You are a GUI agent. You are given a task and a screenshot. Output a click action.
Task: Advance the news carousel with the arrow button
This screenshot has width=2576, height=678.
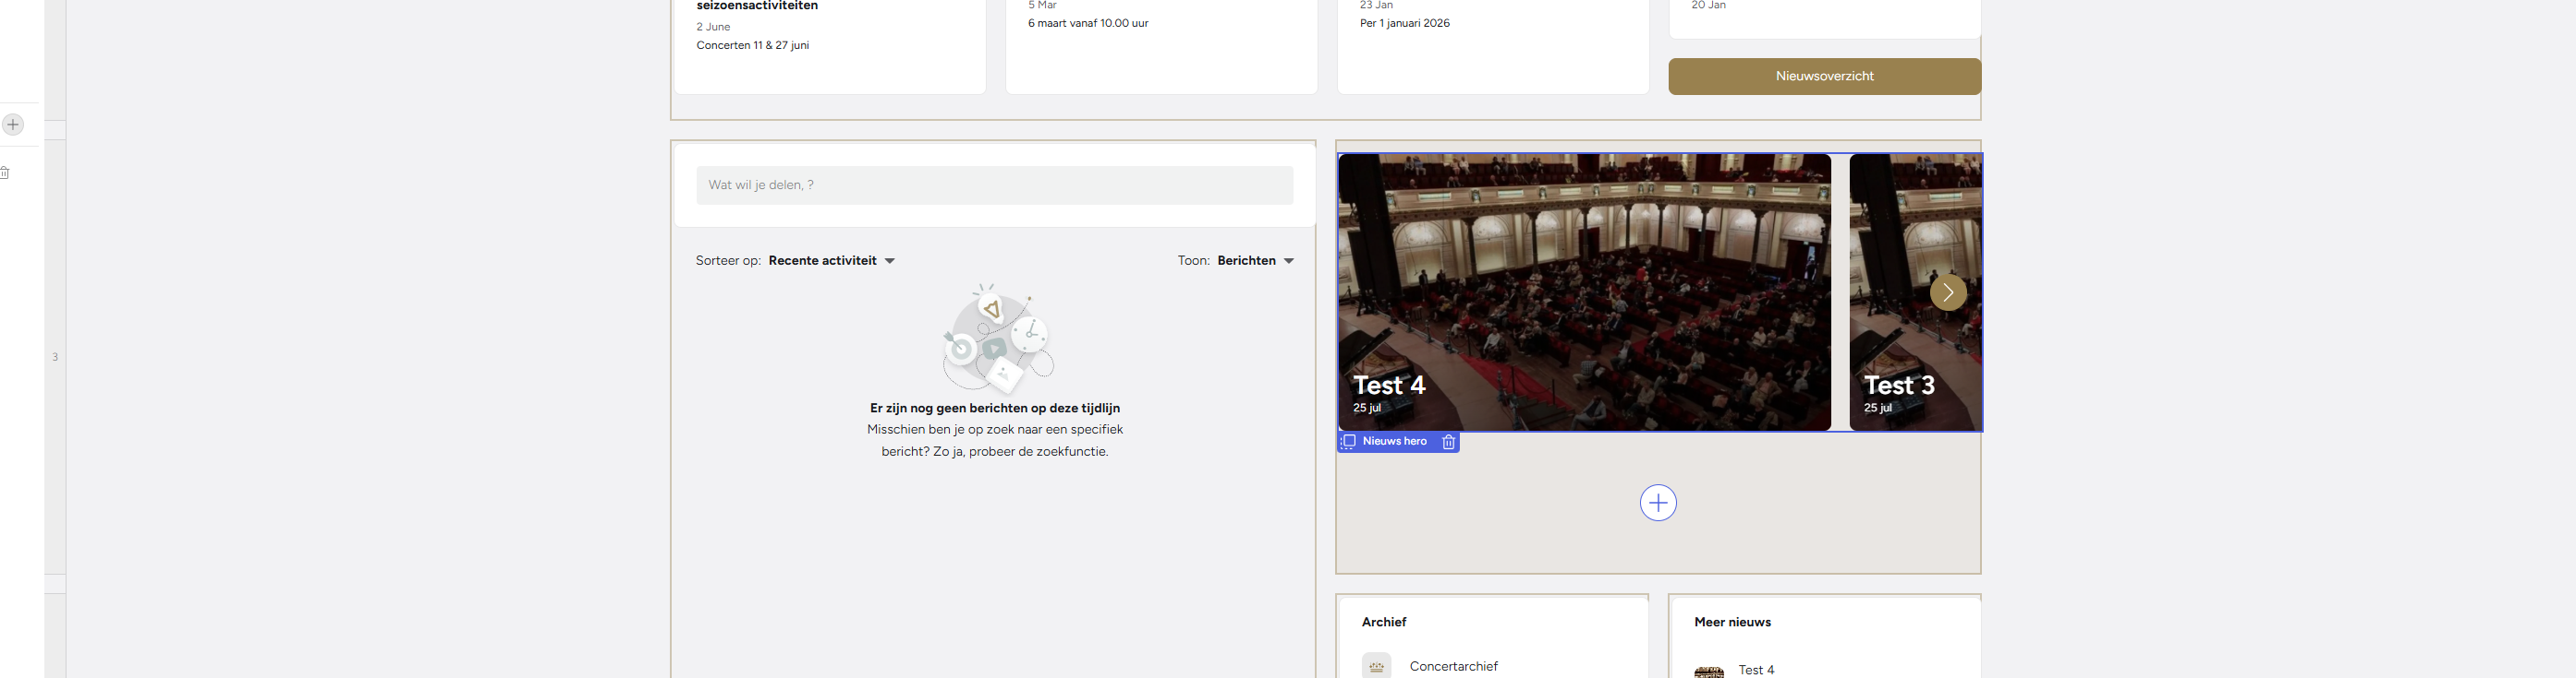1947,292
